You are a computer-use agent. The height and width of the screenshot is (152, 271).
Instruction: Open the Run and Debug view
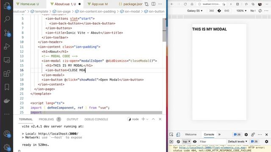(x=7, y=46)
